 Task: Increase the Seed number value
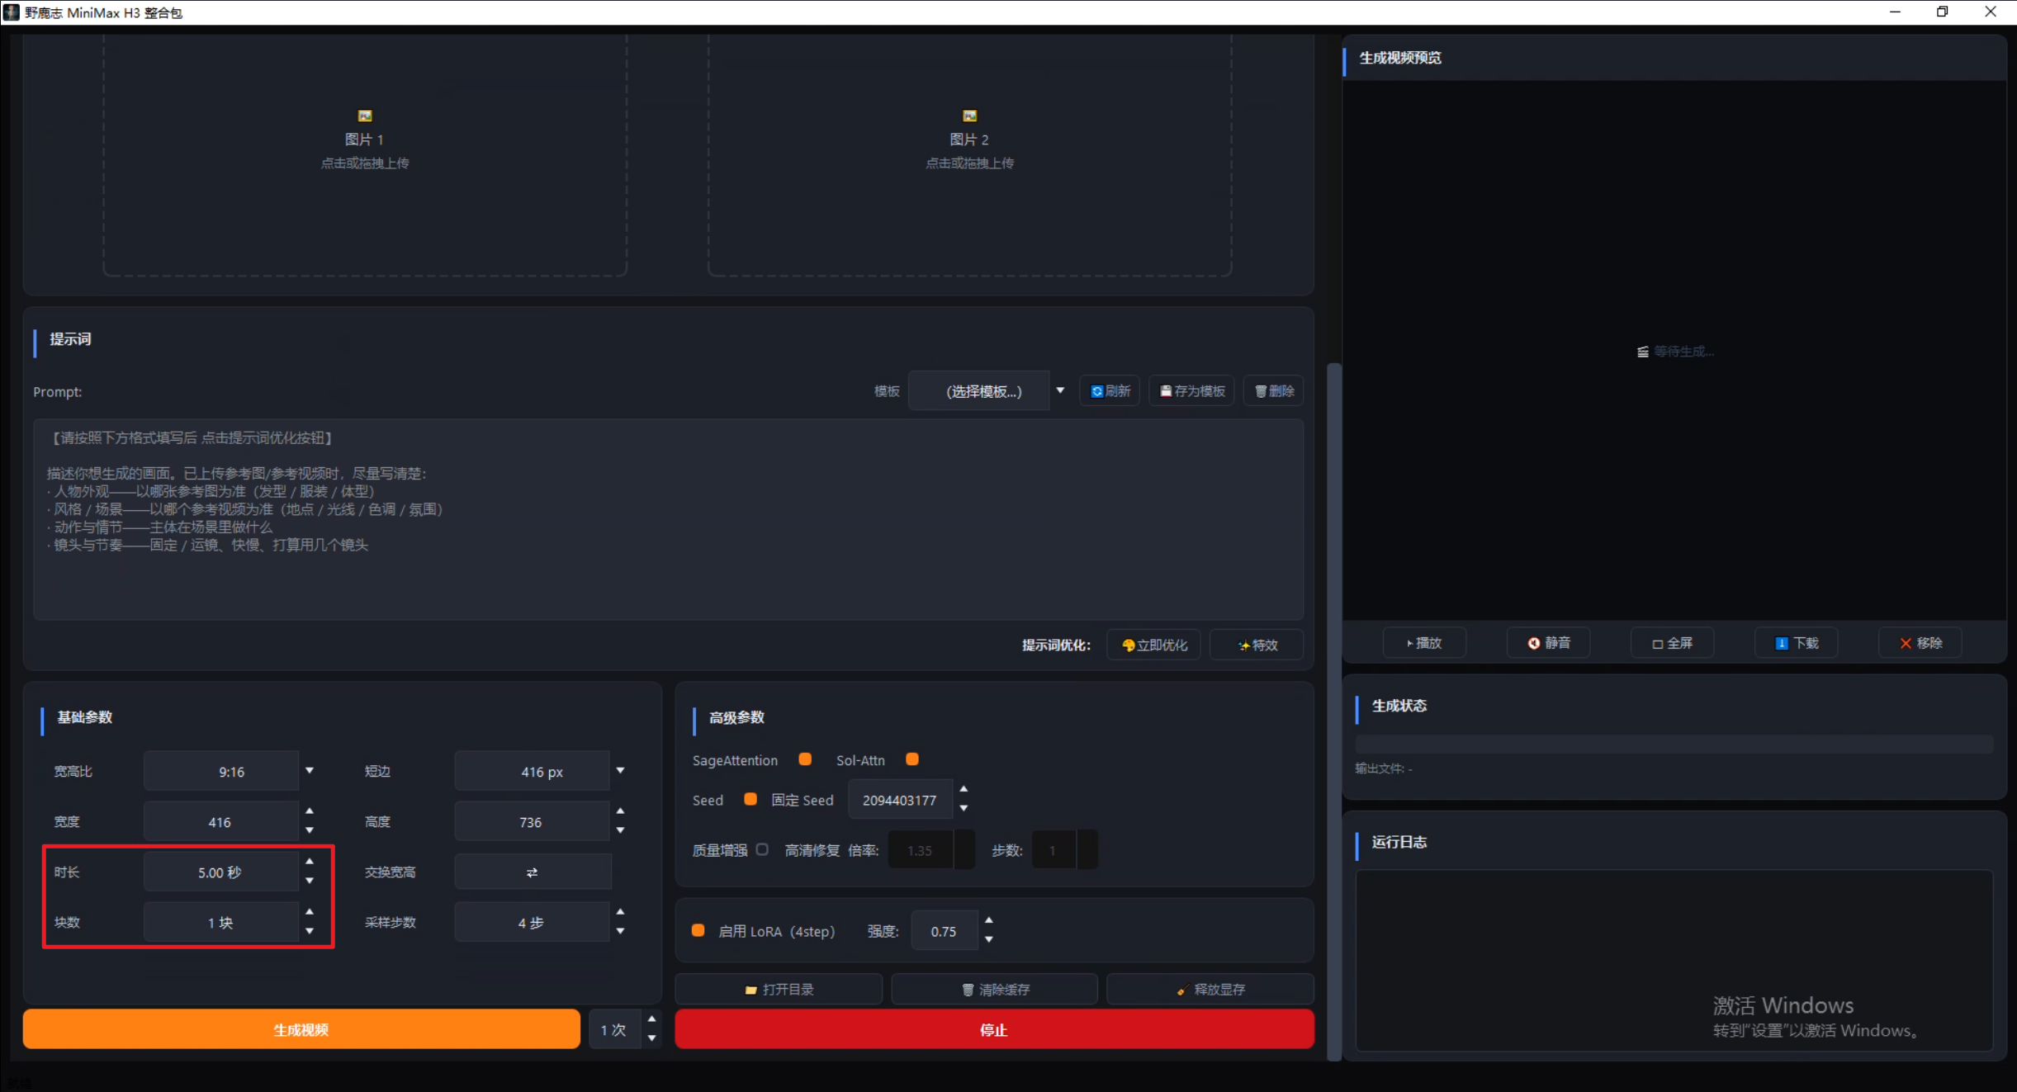point(964,790)
